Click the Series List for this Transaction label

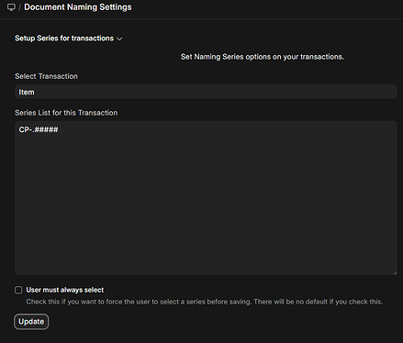(x=66, y=113)
